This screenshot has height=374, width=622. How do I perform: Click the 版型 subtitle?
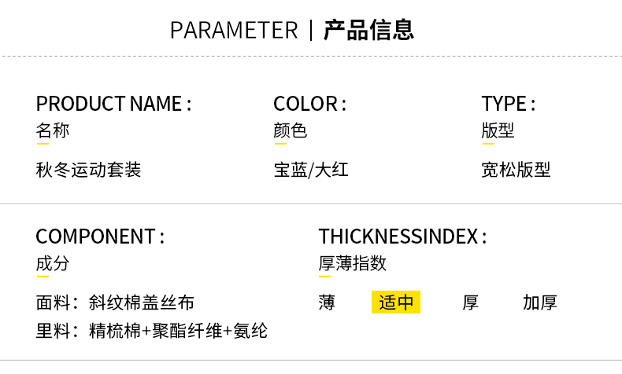coord(498,130)
